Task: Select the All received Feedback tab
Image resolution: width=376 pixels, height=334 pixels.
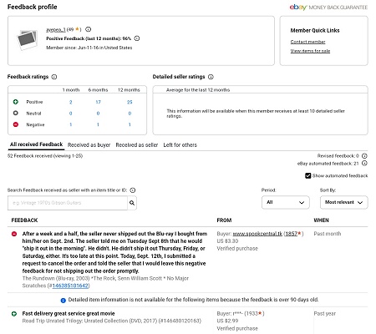Action: click(36, 144)
